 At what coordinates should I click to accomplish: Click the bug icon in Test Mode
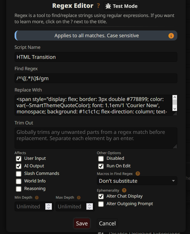[108, 6]
